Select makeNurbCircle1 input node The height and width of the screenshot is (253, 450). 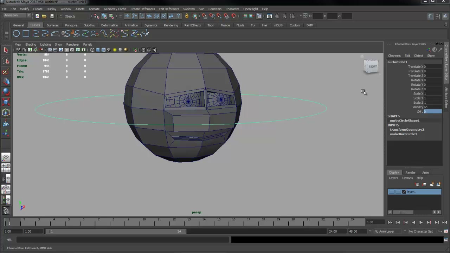point(403,134)
